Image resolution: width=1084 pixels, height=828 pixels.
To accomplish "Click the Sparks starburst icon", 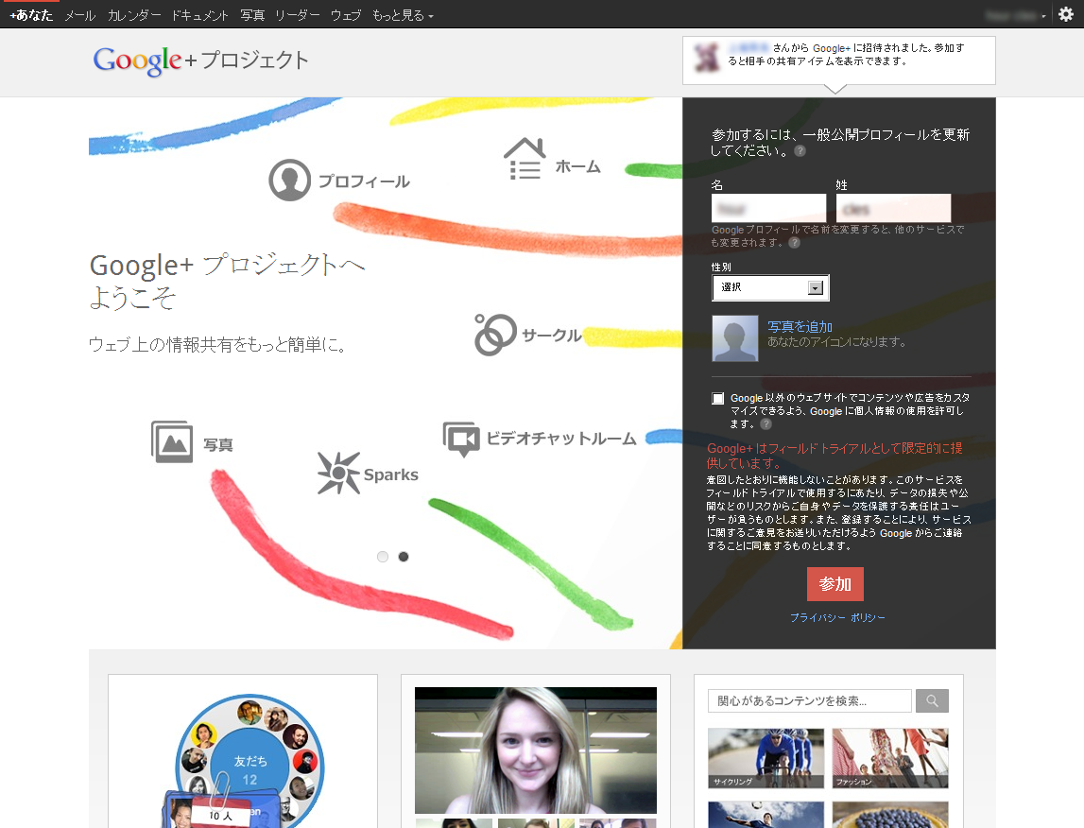I will [x=337, y=473].
